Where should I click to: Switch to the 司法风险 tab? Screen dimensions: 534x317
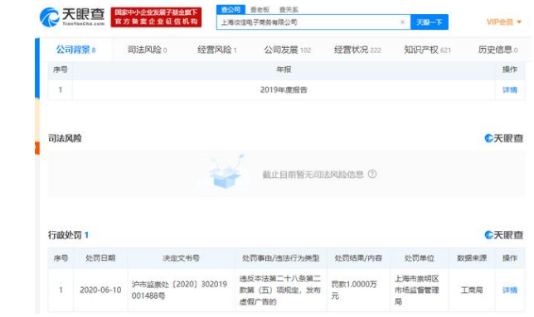147,50
